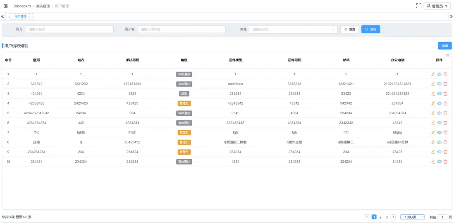Screen dimensions: 454x223
Task: Select pagination page 1
Action: 374,217
